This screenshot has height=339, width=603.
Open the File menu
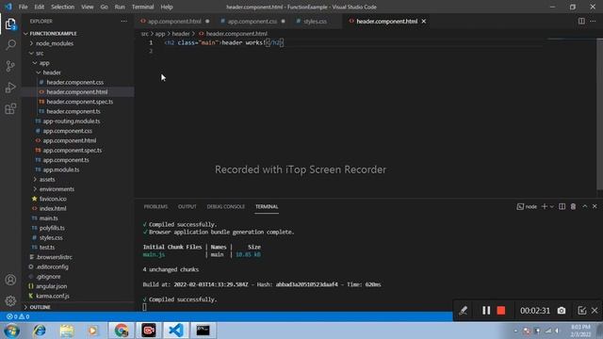click(23, 7)
